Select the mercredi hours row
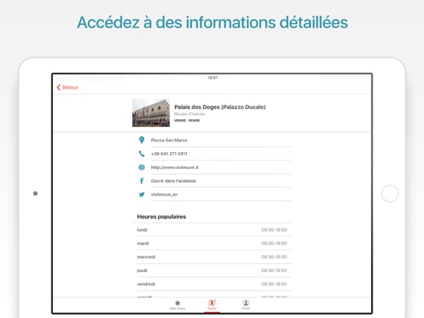The height and width of the screenshot is (318, 424). [x=212, y=257]
